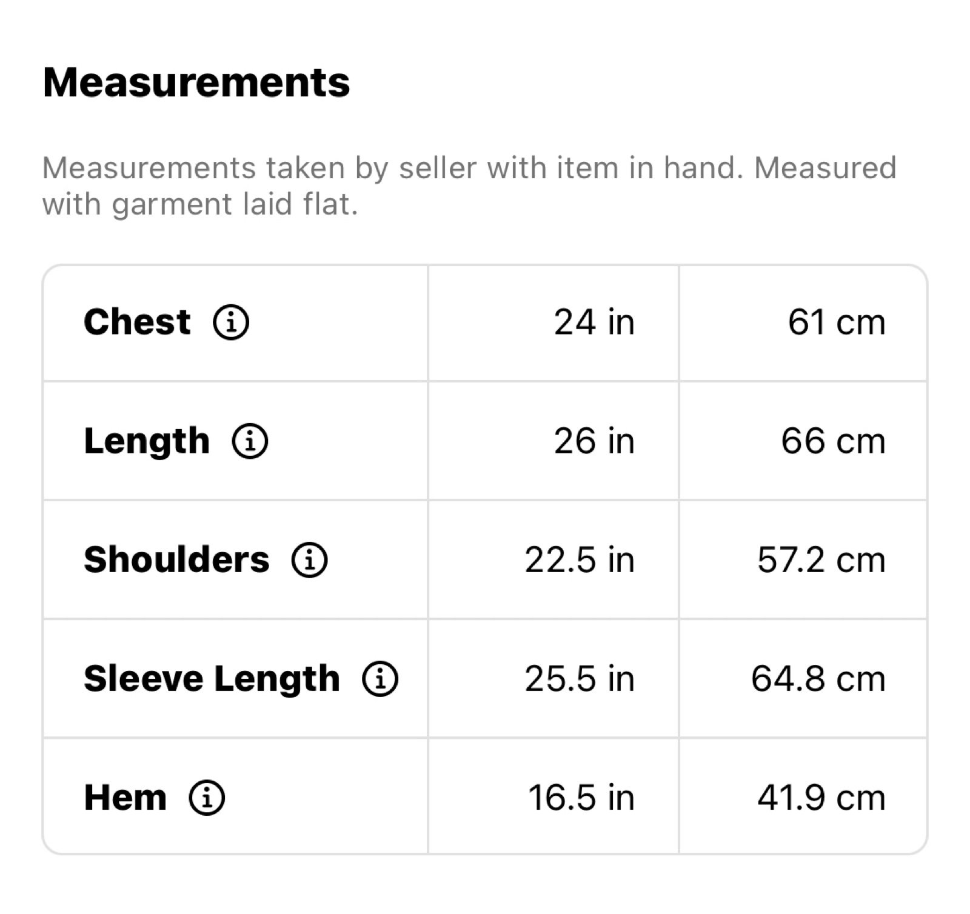970x914 pixels.
Task: Click the 61 cm chest value
Action: tap(837, 322)
